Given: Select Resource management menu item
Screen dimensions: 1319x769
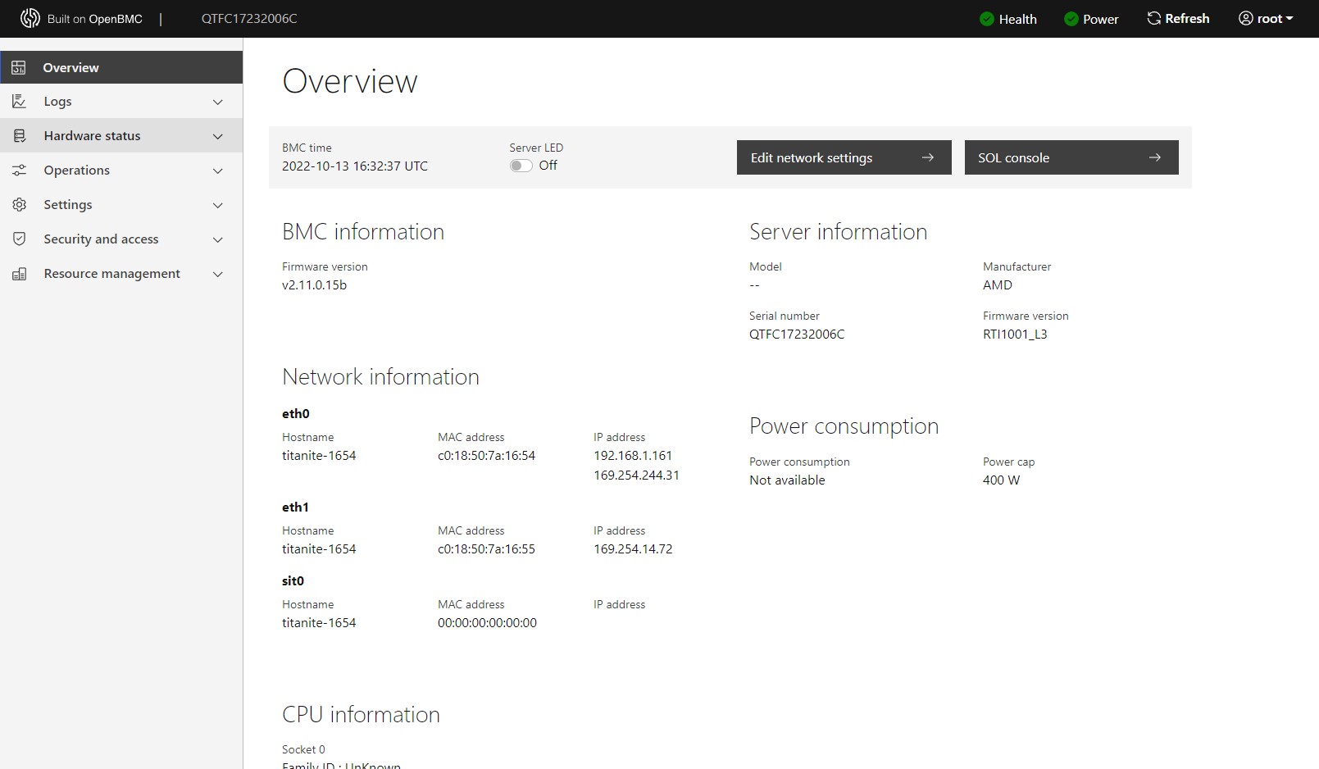Looking at the screenshot, I should (111, 274).
